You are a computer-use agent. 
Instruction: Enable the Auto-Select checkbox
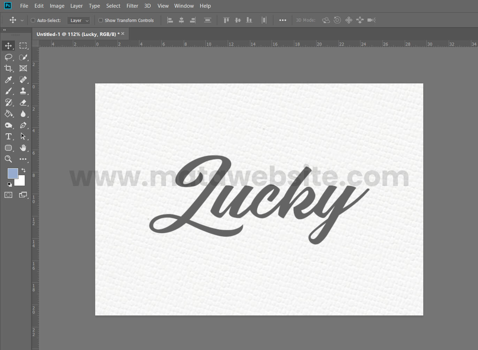coord(33,20)
